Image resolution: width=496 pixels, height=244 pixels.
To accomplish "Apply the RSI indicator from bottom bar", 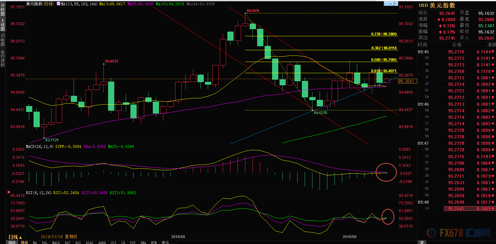I will (78, 242).
